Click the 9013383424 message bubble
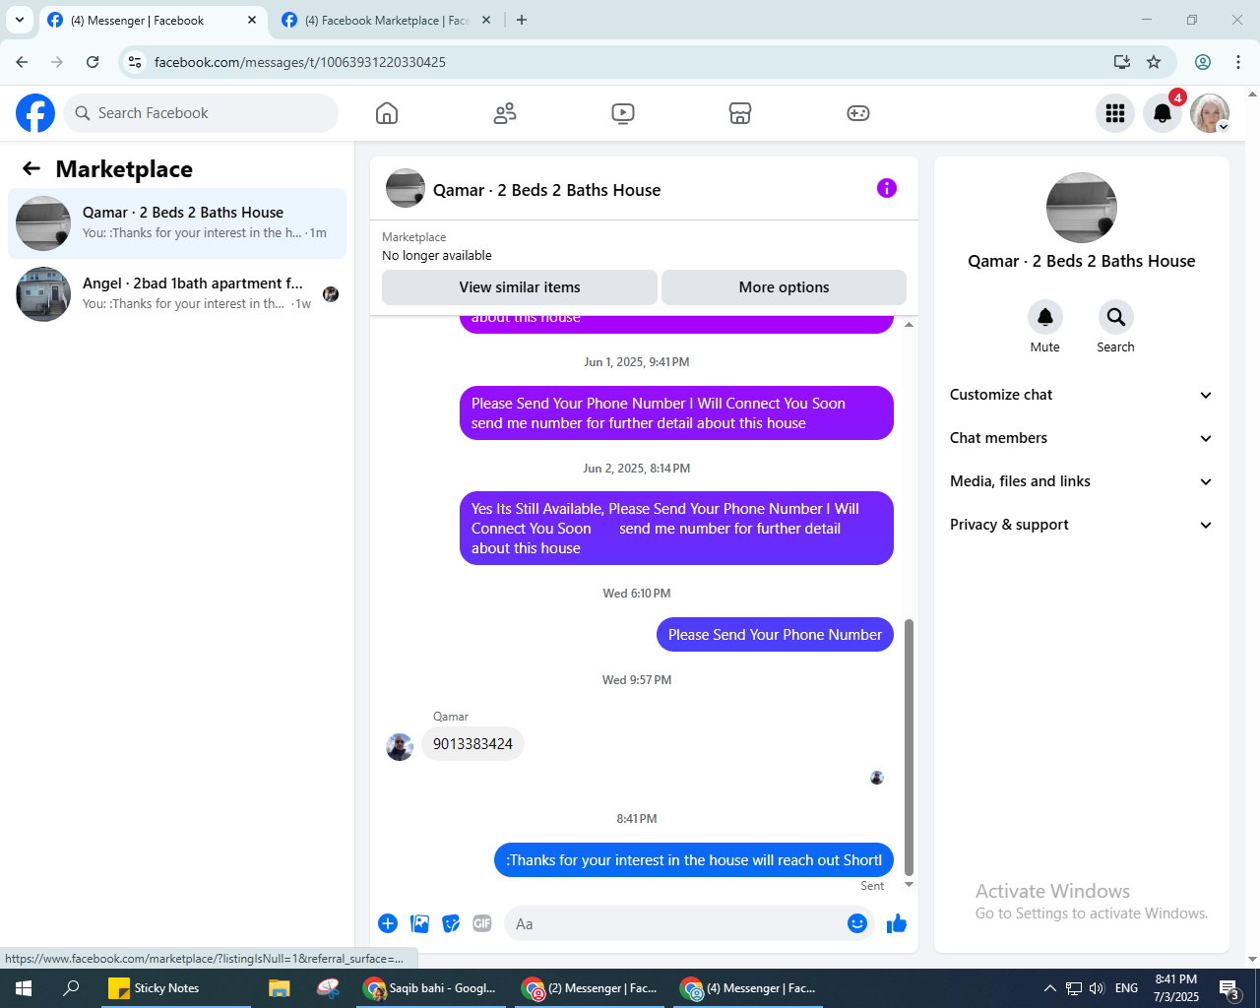 472,744
